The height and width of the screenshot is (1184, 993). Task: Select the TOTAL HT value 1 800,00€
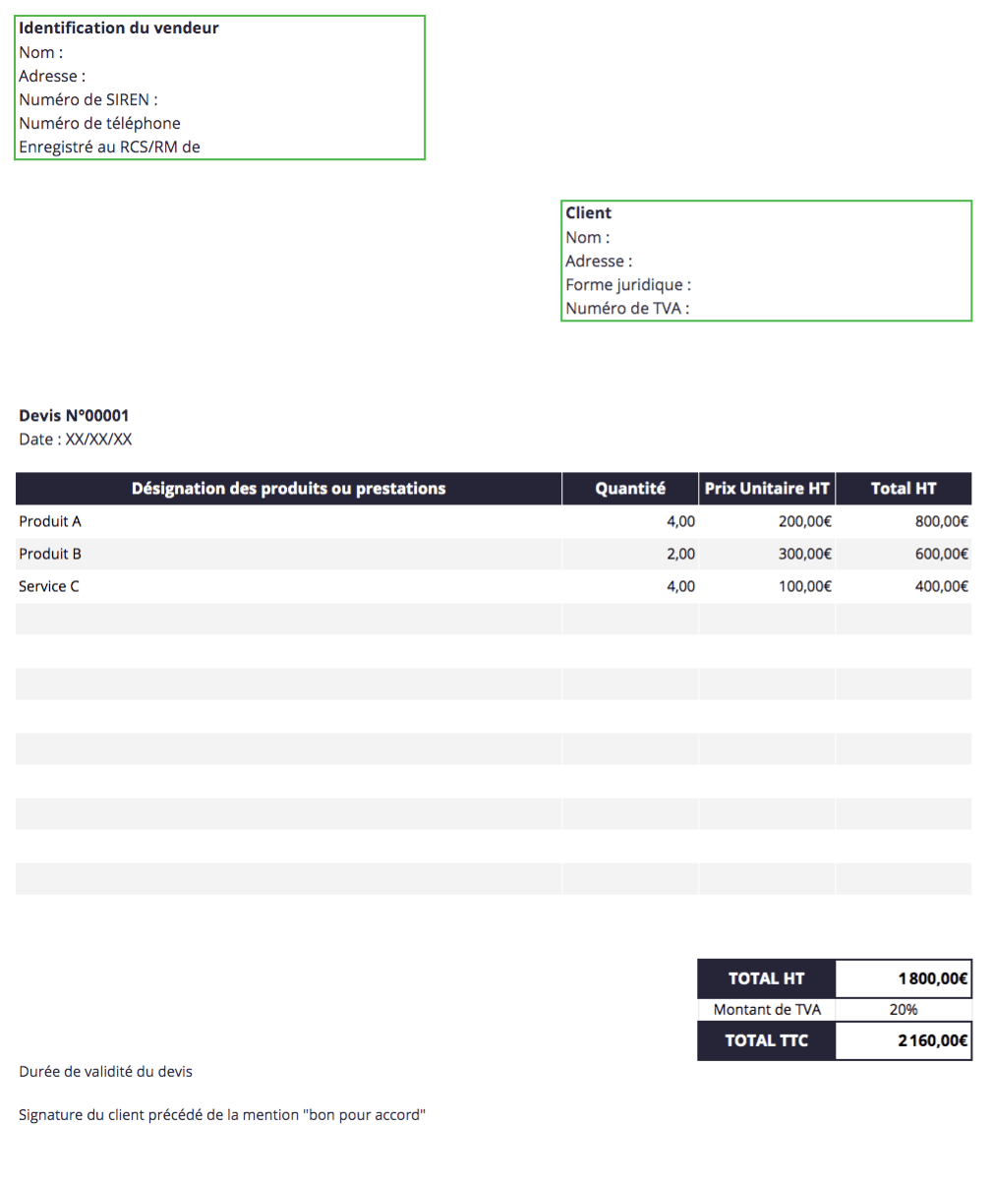coord(904,978)
